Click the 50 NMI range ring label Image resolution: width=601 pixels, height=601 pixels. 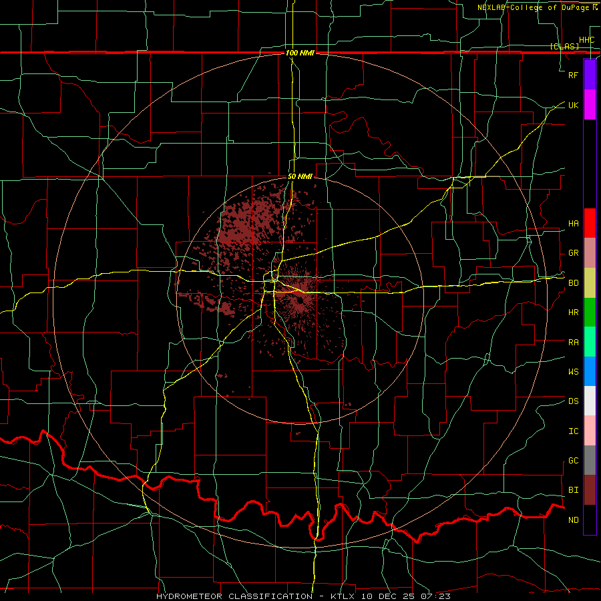tap(300, 177)
